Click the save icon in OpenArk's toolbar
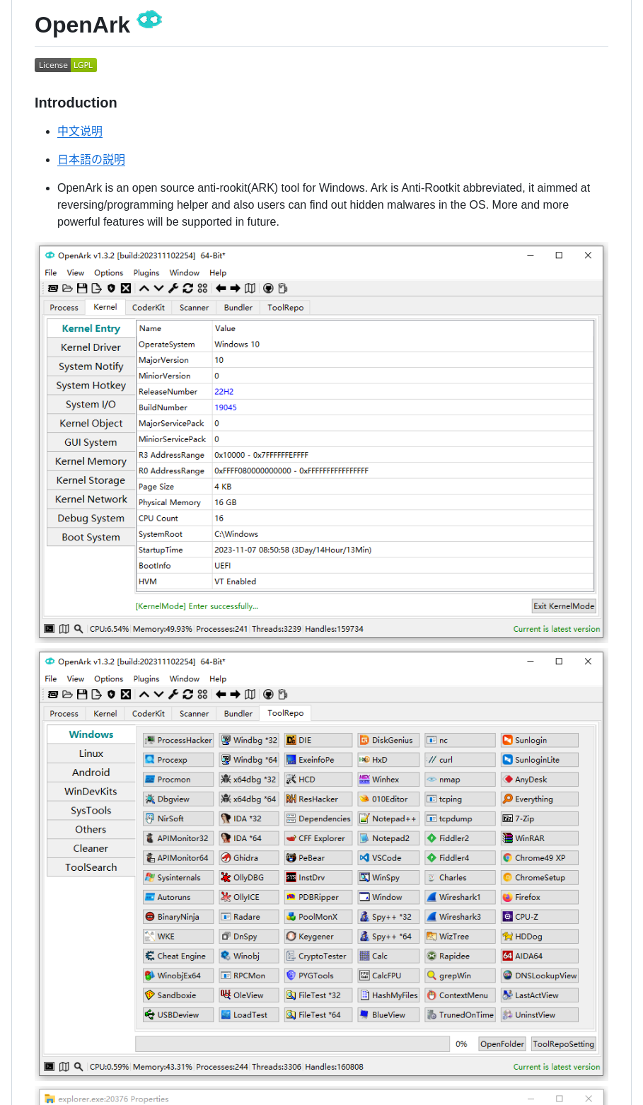The height and width of the screenshot is (1105, 643). tap(81, 288)
